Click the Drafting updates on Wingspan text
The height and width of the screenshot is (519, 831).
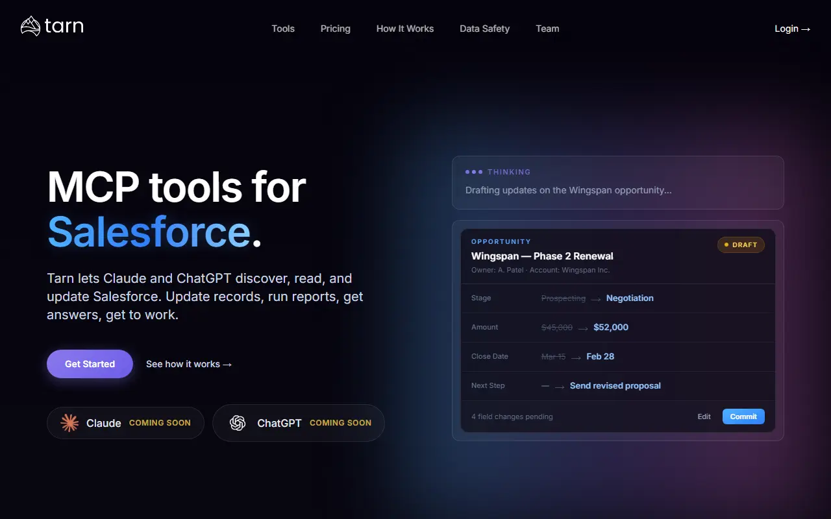point(569,190)
